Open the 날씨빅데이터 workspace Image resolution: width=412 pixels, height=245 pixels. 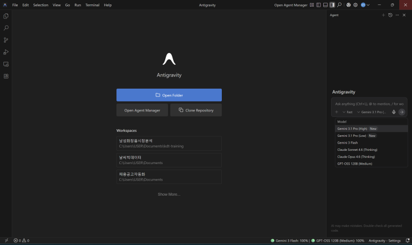click(x=169, y=160)
